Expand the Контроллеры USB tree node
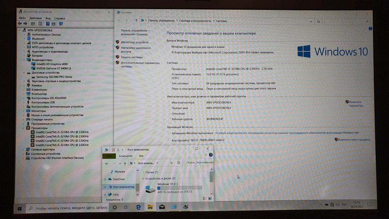Viewport: 389px width, 219px height. (24, 102)
